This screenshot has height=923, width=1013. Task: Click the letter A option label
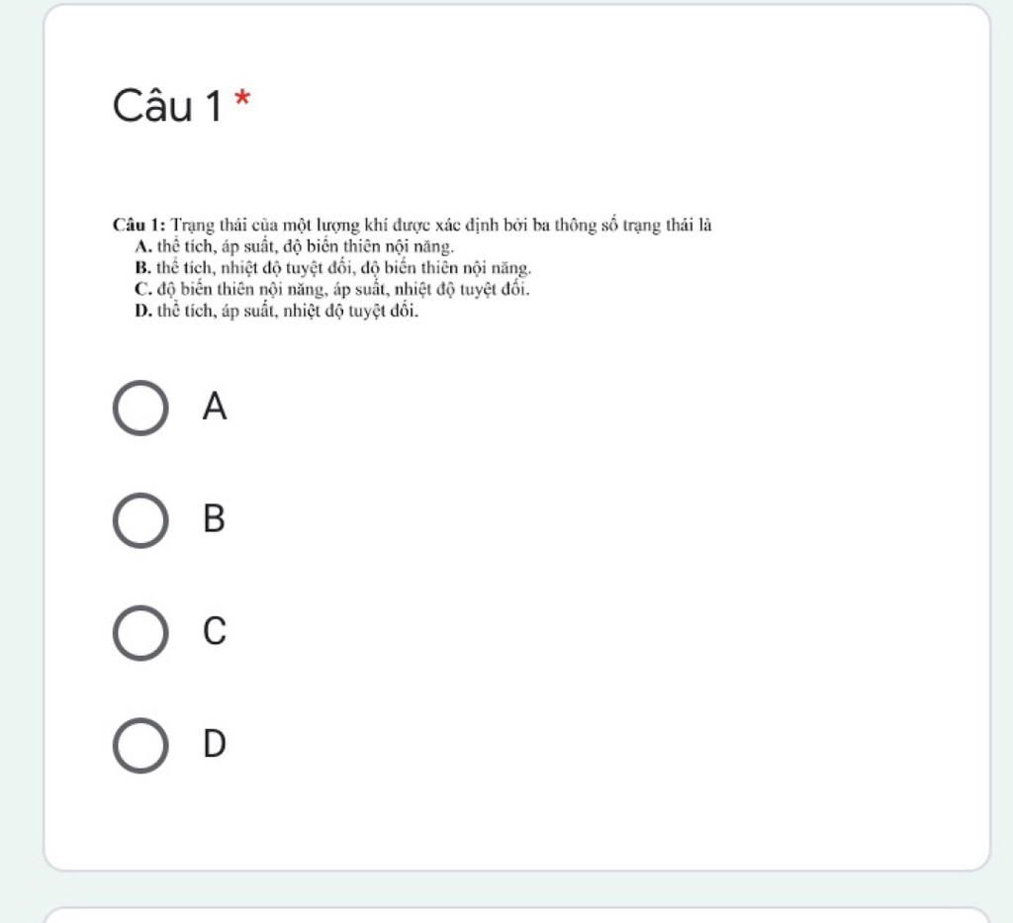click(x=215, y=407)
